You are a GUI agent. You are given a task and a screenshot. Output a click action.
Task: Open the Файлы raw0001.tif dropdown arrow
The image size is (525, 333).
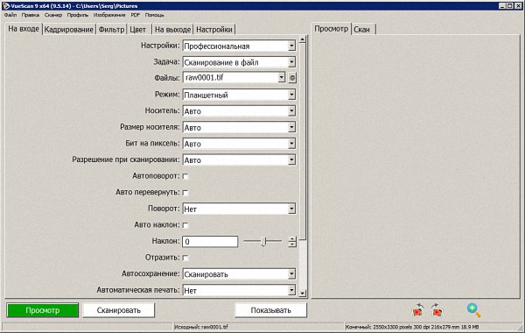281,78
